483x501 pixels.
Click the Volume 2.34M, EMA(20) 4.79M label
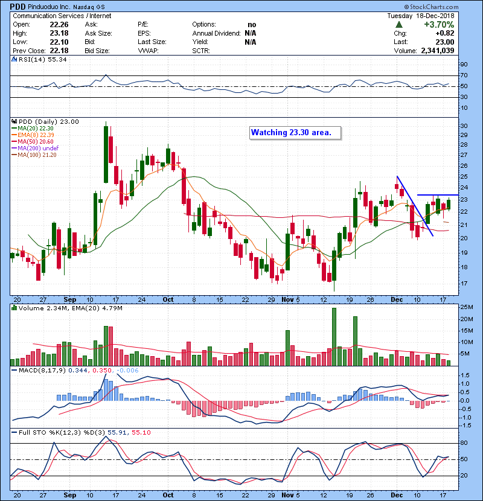click(70, 308)
